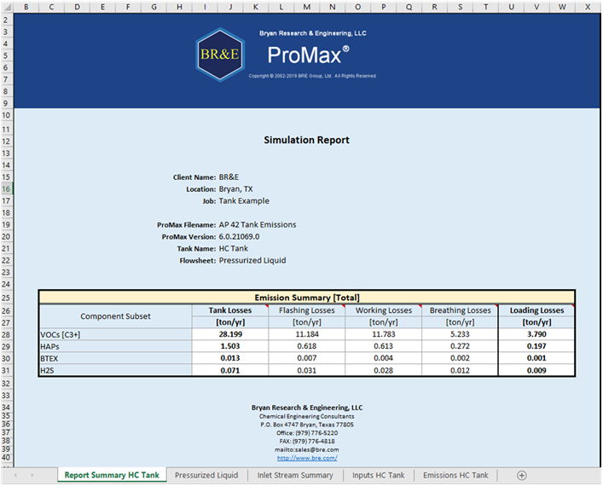Select row 16 header

(x=7, y=188)
